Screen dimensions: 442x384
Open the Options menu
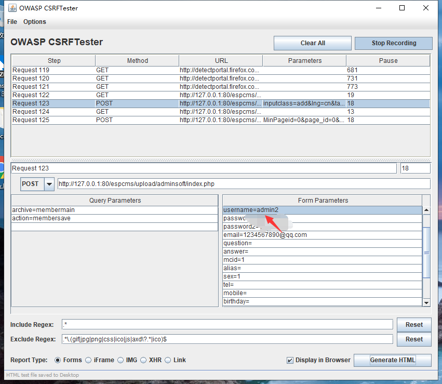point(35,22)
